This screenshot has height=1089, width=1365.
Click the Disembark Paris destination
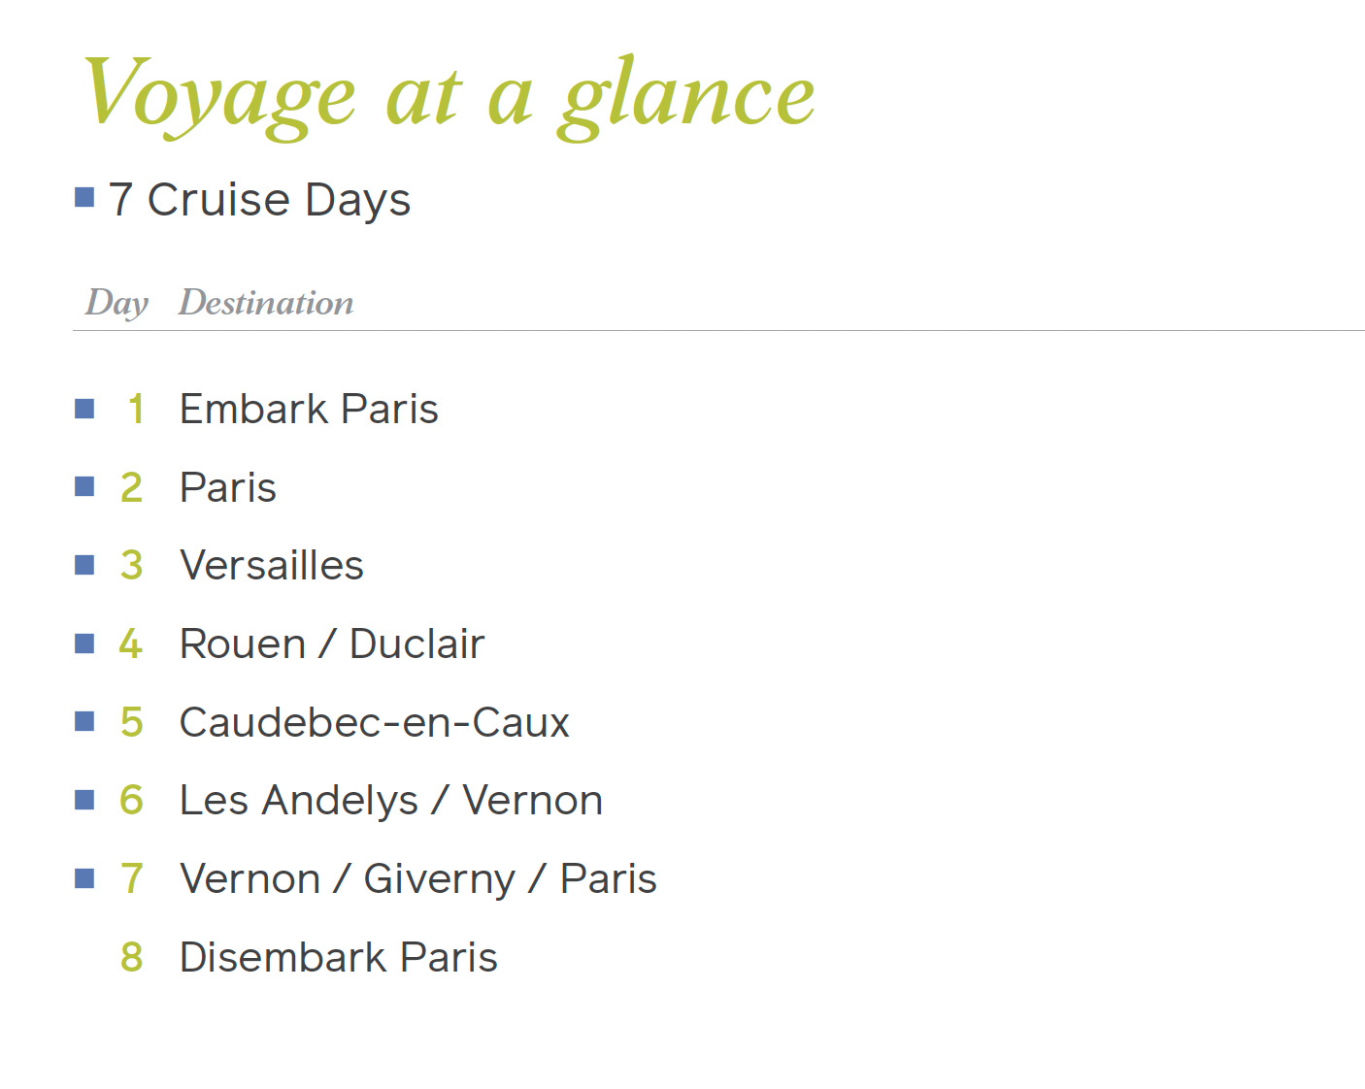tap(339, 958)
